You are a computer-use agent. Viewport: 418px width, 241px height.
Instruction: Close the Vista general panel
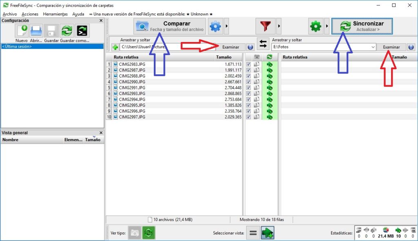[101, 133]
